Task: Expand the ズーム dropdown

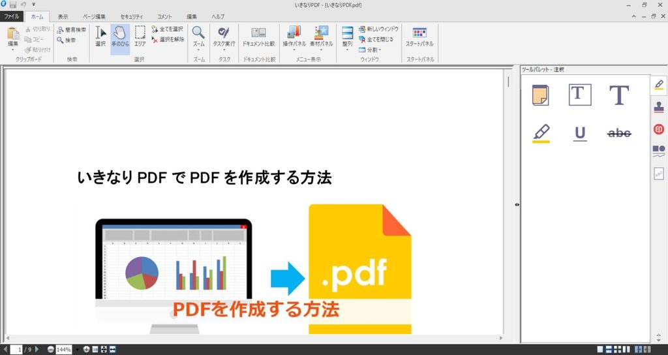Action: tap(198, 50)
